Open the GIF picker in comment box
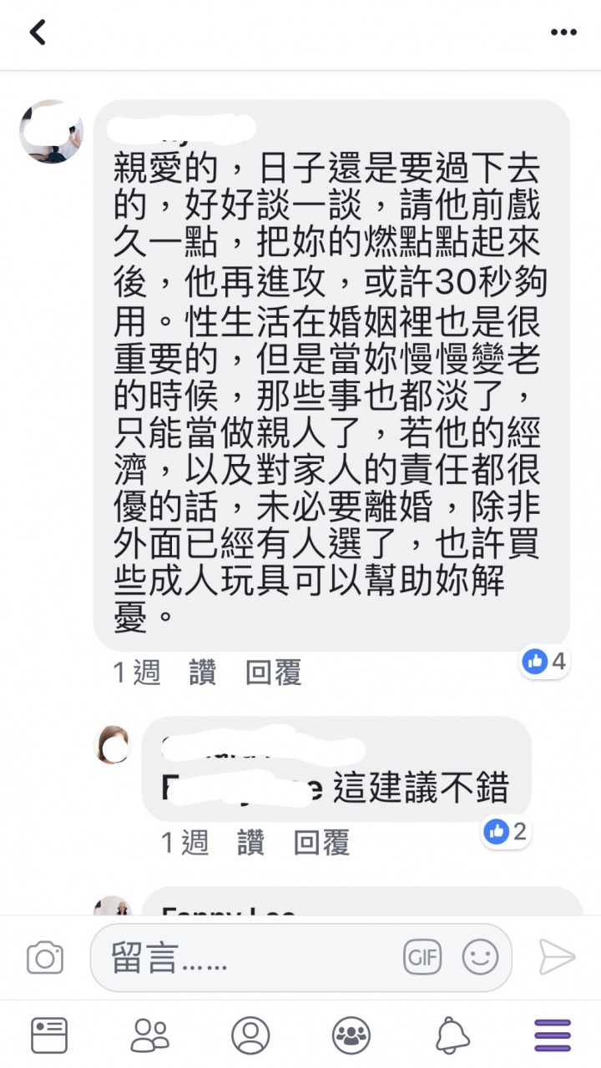This screenshot has height=1068, width=601. [x=422, y=957]
